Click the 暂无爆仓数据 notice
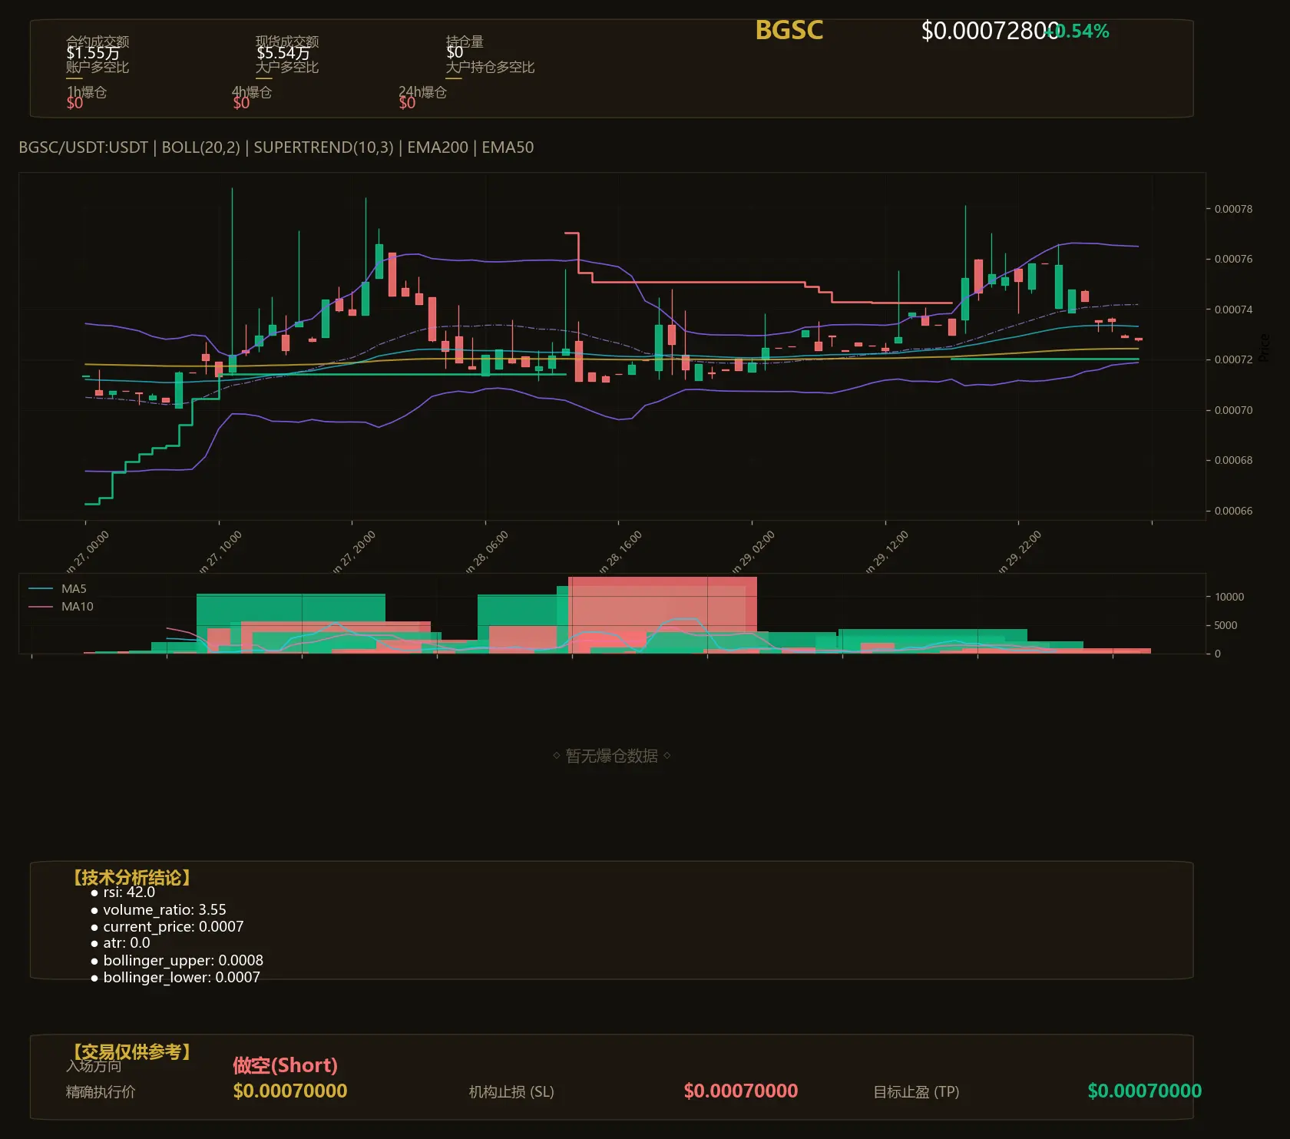Screen dimensions: 1290x1139 tap(612, 756)
